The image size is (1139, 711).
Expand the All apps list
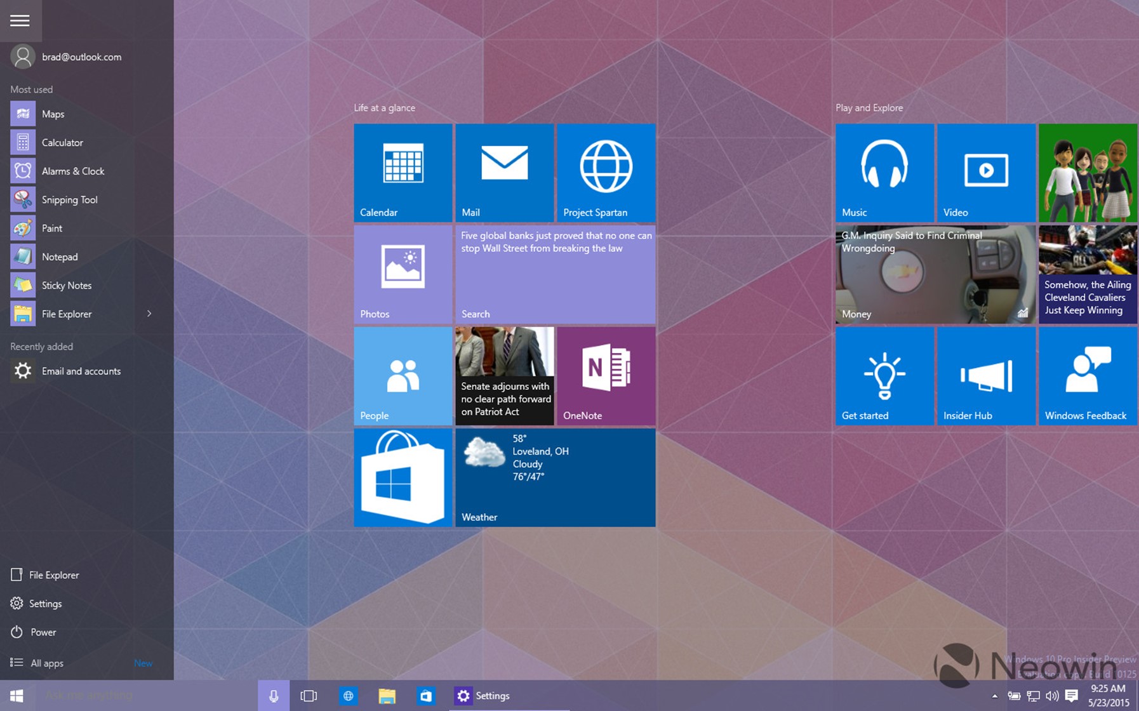click(47, 663)
